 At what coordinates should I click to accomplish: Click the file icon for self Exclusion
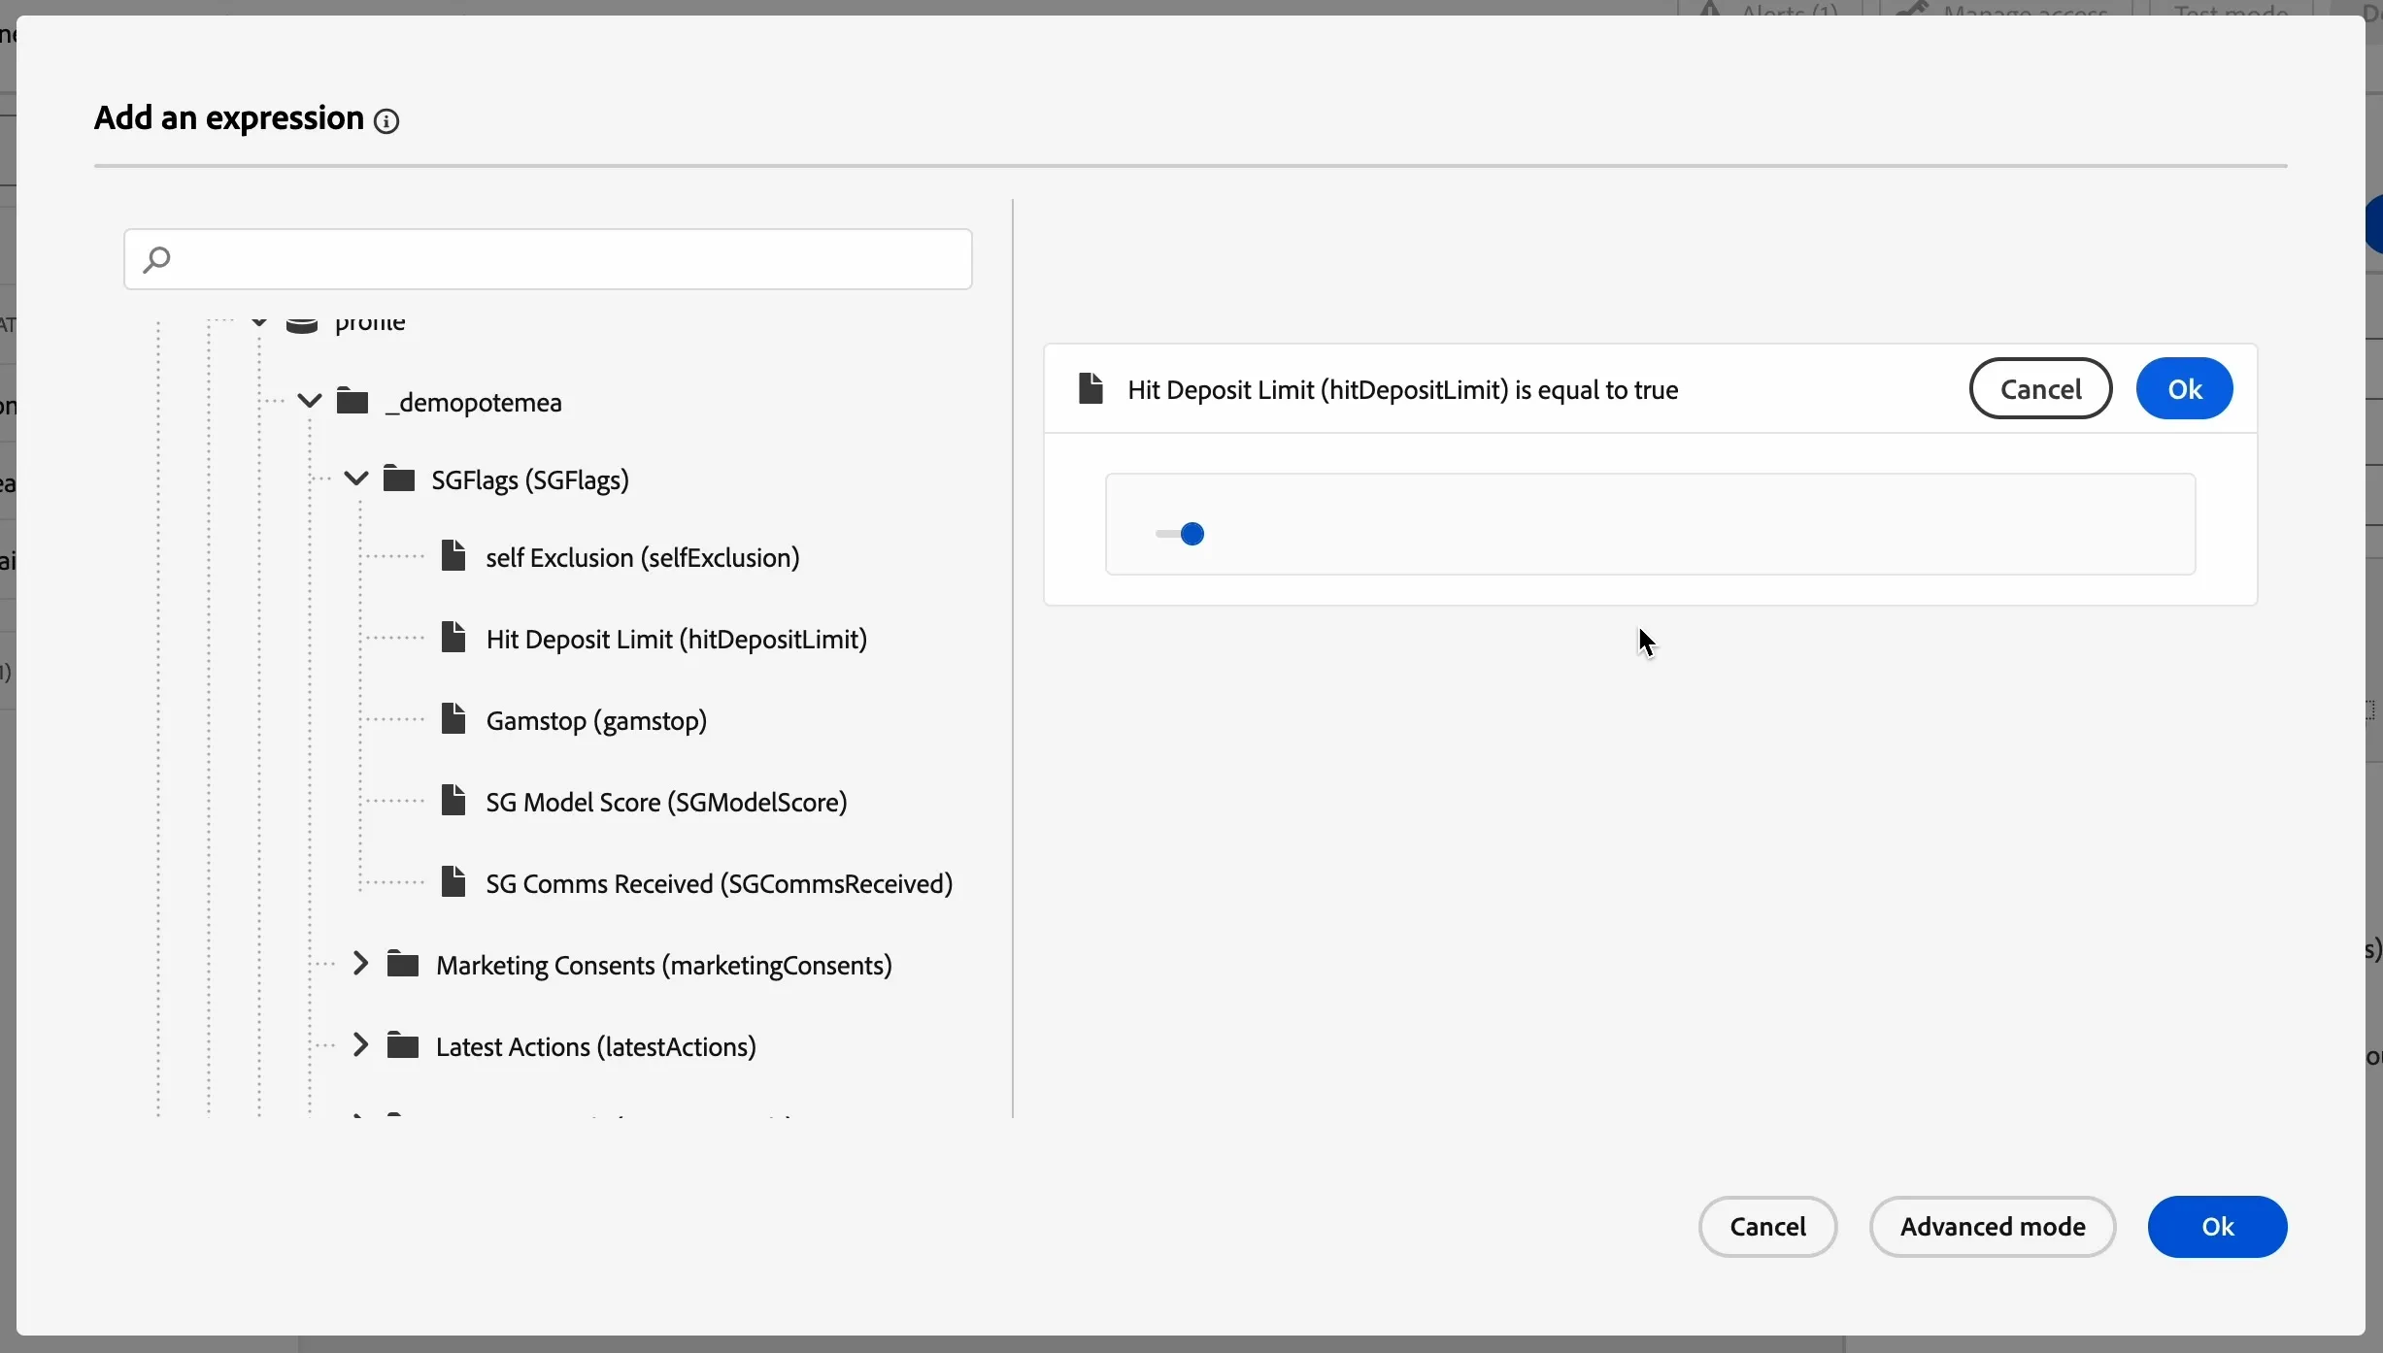pyautogui.click(x=453, y=556)
